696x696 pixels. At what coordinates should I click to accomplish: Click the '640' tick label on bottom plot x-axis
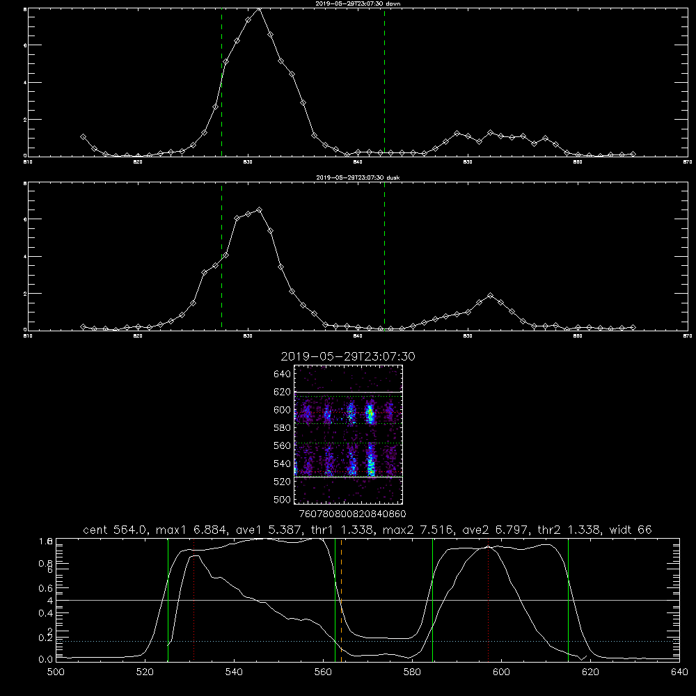pyautogui.click(x=679, y=672)
